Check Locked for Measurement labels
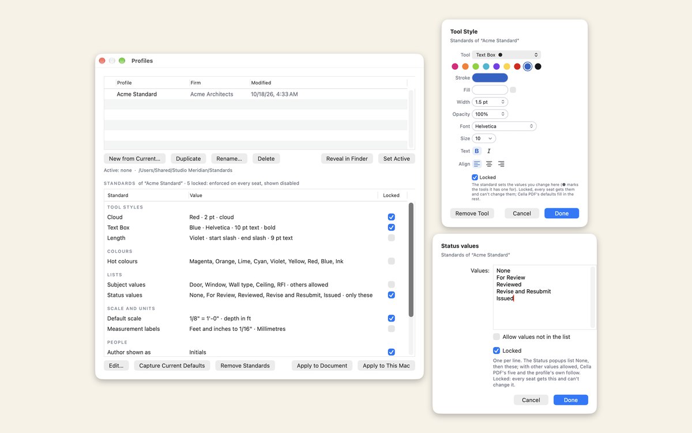The width and height of the screenshot is (692, 433). tap(392, 329)
